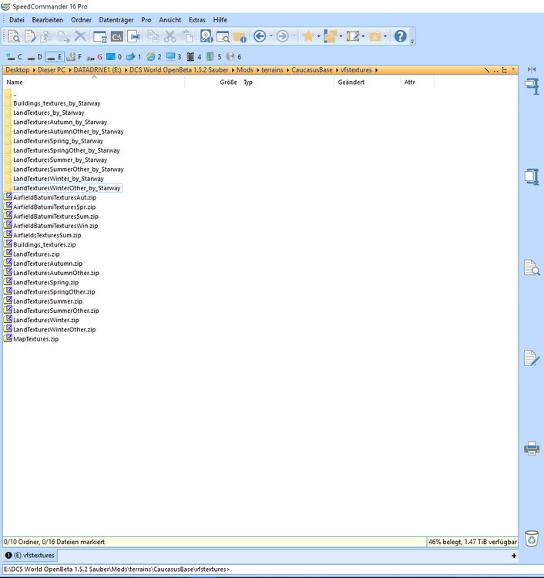The width and height of the screenshot is (544, 578).
Task: Click the panel splitter arrows icon top right
Action: tap(532, 69)
